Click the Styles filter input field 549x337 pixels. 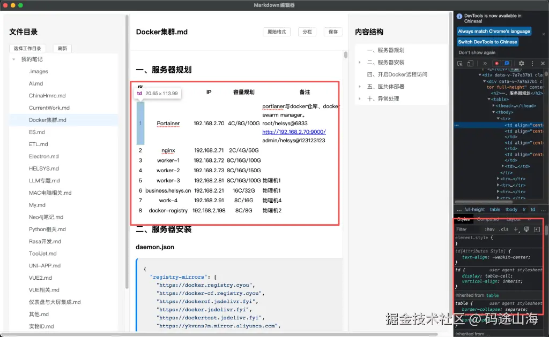[469, 229]
